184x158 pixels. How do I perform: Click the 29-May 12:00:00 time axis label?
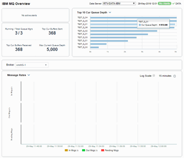click(x=158, y=146)
